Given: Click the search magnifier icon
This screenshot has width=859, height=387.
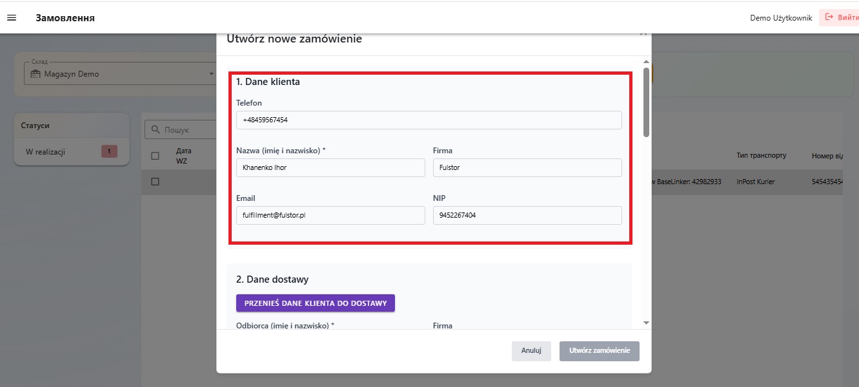Looking at the screenshot, I should (156, 129).
